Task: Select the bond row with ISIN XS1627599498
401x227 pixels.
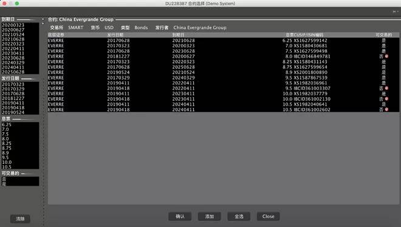Action: coord(223,51)
